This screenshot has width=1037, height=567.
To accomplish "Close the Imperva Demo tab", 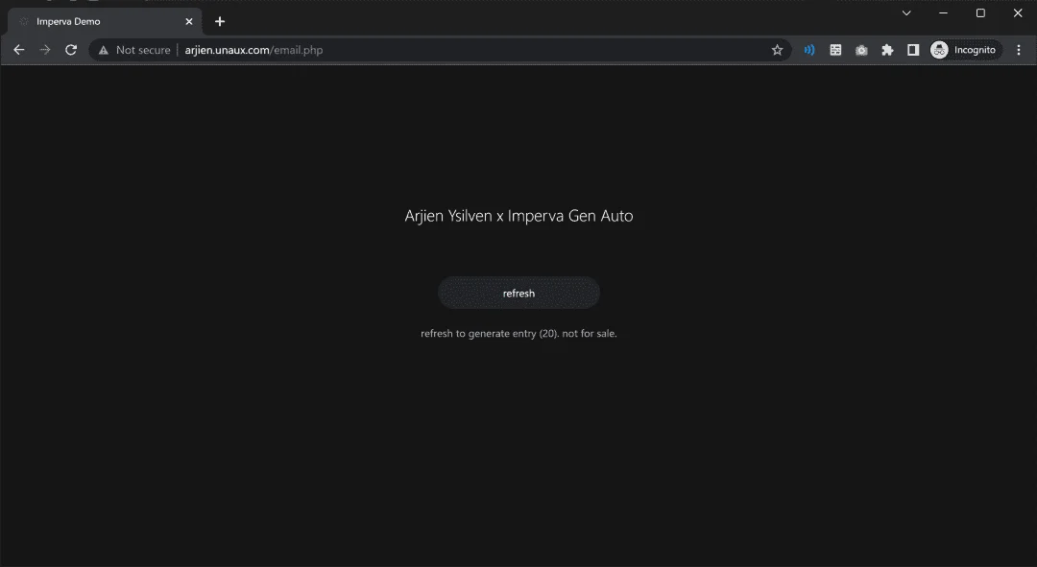I will pyautogui.click(x=189, y=22).
